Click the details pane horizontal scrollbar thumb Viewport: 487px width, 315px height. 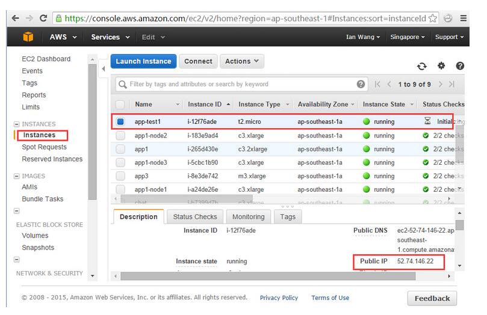tap(268, 276)
